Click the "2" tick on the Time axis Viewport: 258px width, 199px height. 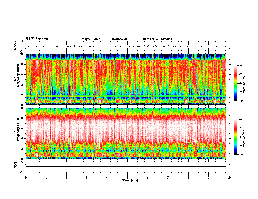click(x=66, y=178)
